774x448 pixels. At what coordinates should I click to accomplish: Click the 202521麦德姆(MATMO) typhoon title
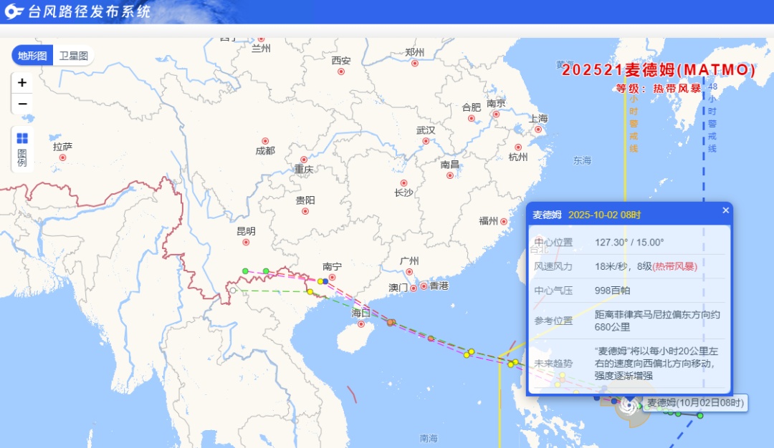pos(659,70)
